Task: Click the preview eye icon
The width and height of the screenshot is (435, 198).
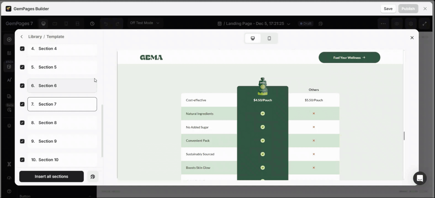Action: 397,24
